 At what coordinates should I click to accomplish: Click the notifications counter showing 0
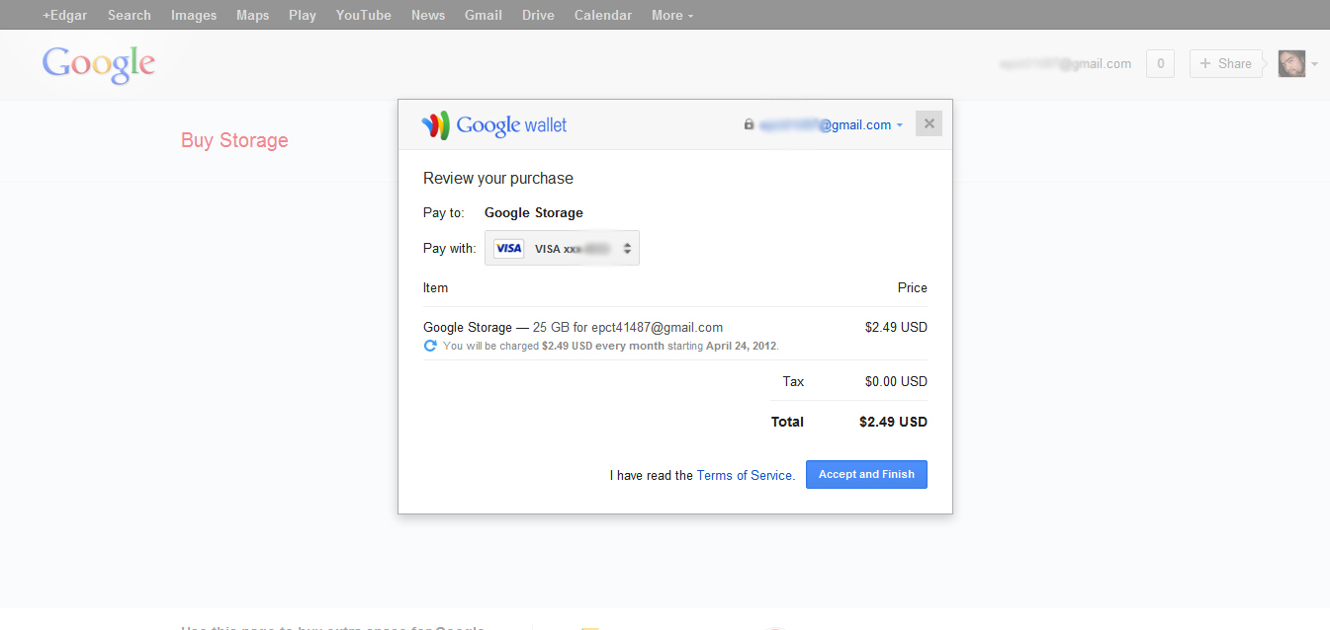click(1159, 63)
